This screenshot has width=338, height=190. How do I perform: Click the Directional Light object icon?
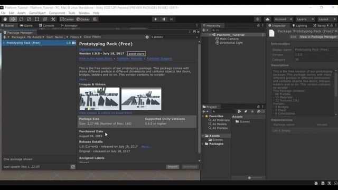click(217, 43)
